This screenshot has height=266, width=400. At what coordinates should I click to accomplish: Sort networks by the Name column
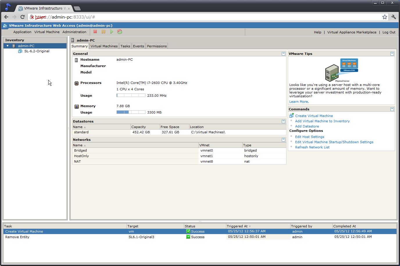pos(135,145)
